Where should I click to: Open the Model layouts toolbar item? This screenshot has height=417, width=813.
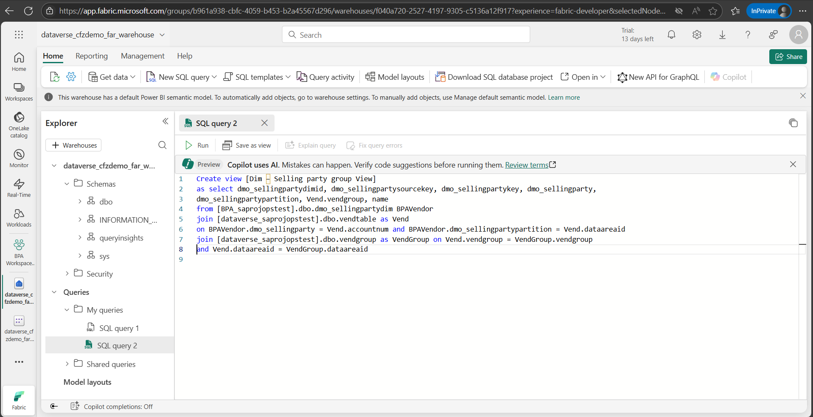[395, 77]
